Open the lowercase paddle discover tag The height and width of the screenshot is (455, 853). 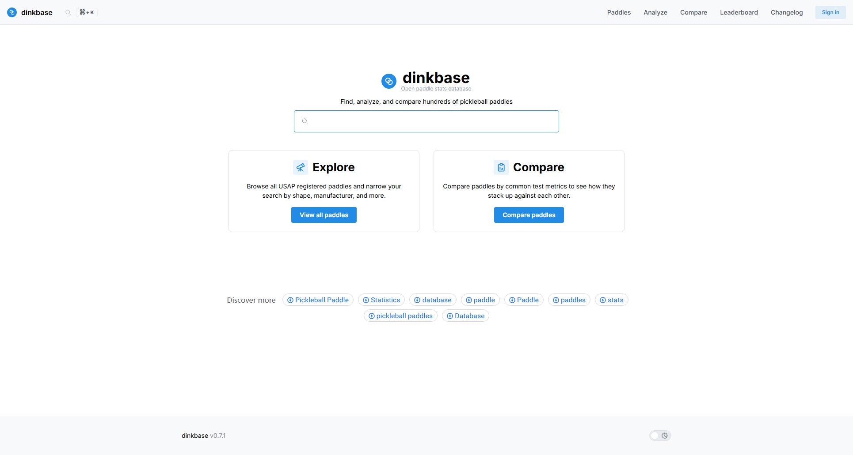coord(480,300)
